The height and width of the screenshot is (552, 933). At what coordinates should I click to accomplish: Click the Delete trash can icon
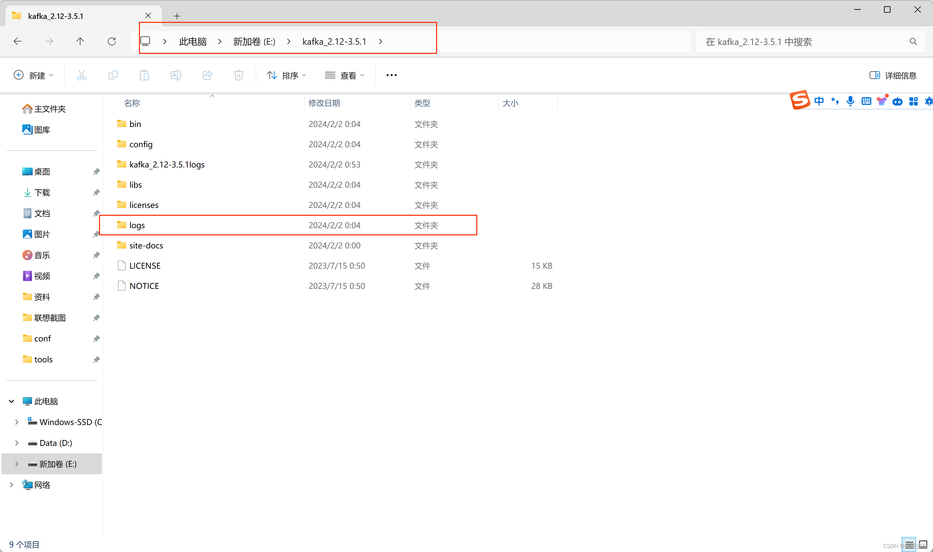238,75
